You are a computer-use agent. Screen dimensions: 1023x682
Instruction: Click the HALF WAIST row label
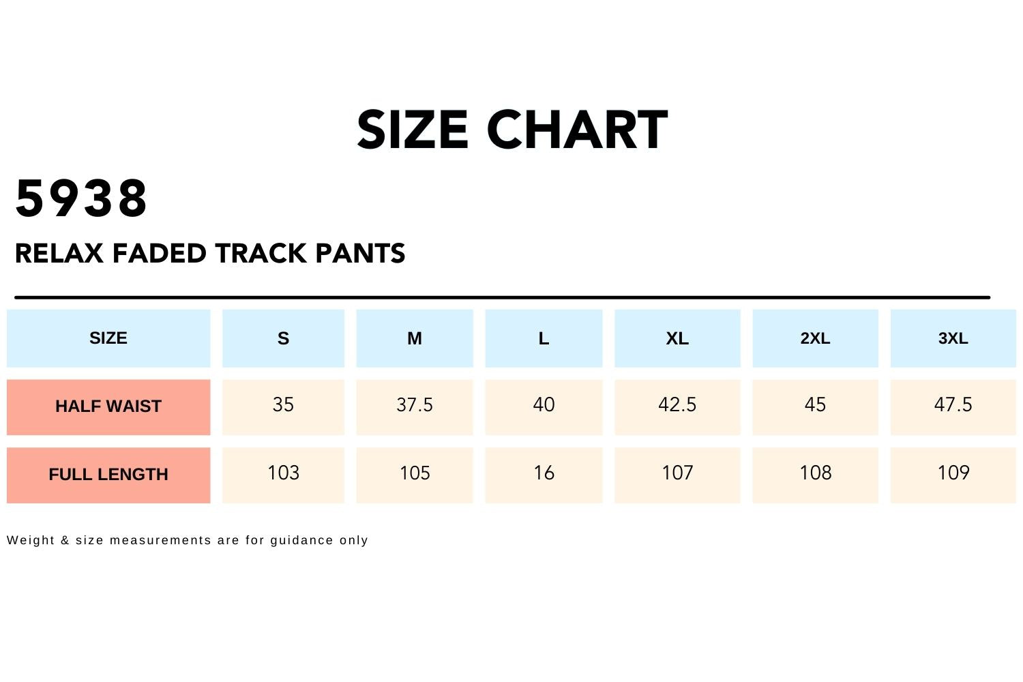pos(108,406)
